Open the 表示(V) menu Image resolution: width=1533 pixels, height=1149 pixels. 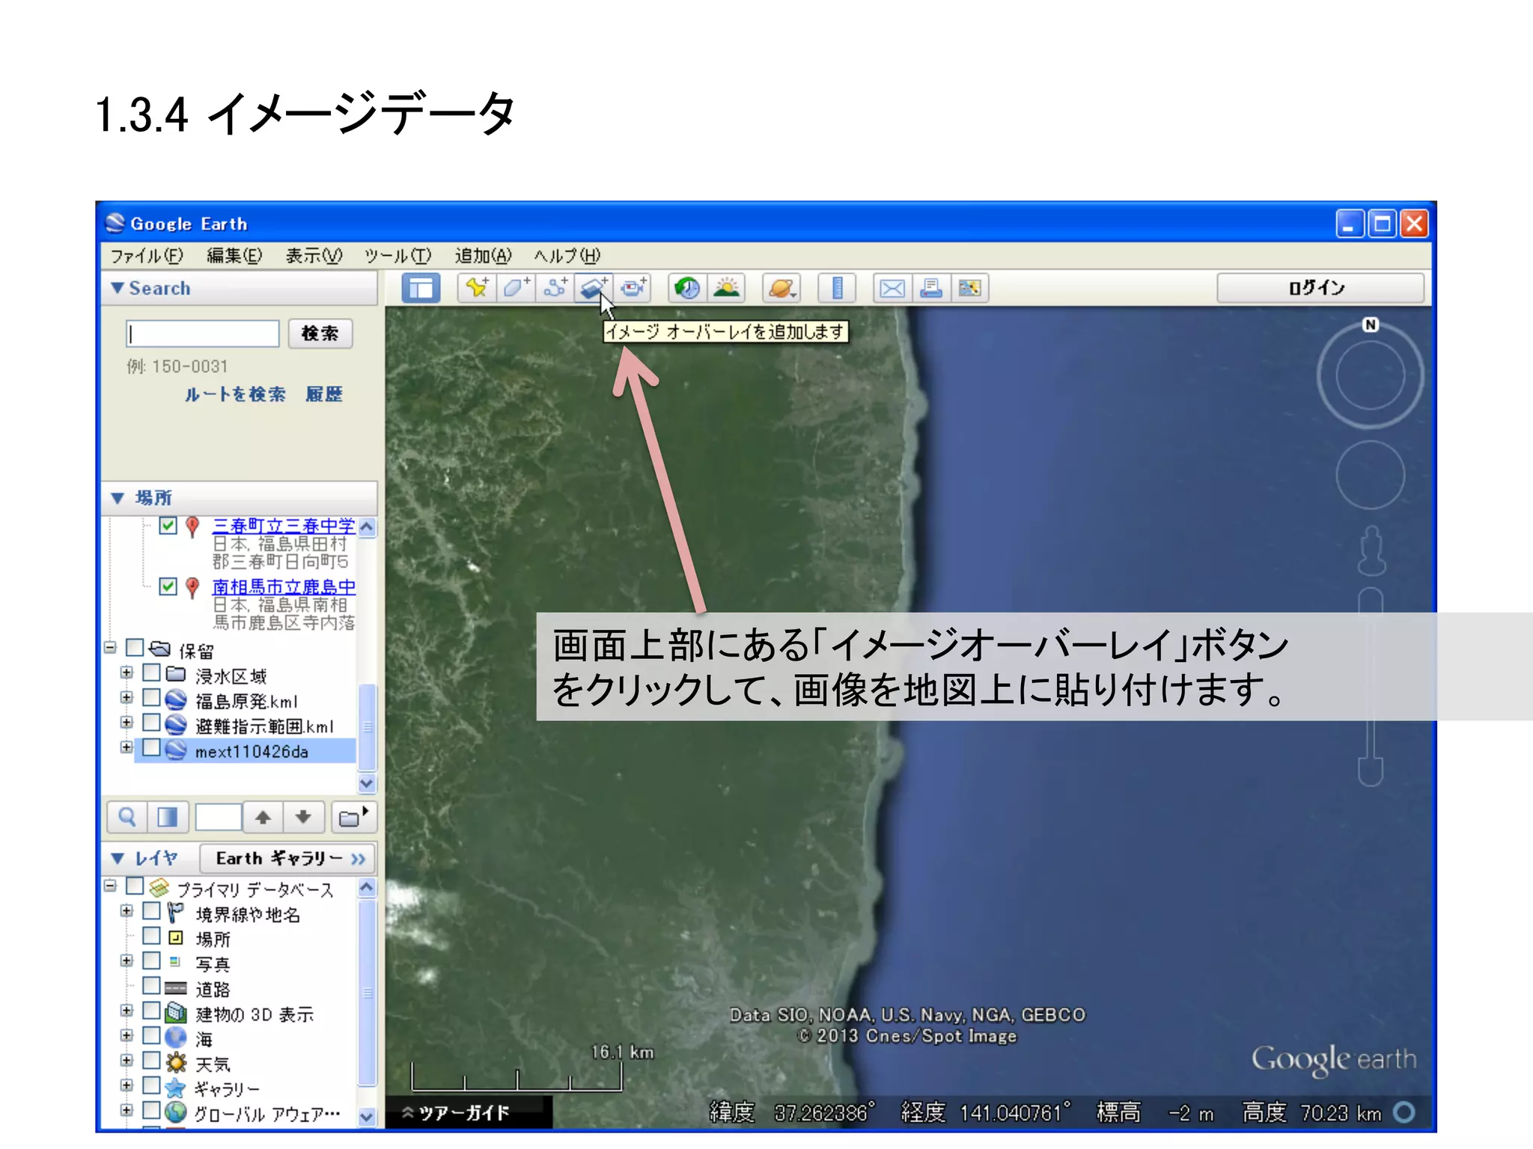pos(314,256)
